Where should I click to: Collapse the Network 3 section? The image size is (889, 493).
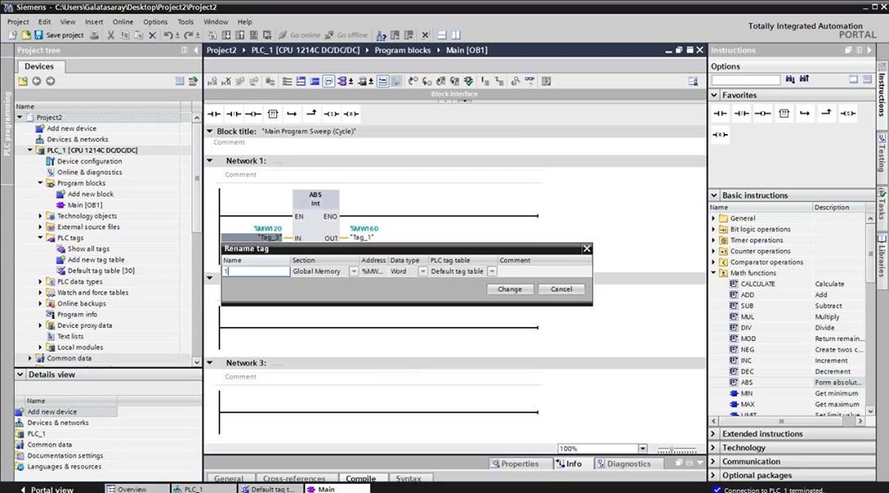[210, 362]
